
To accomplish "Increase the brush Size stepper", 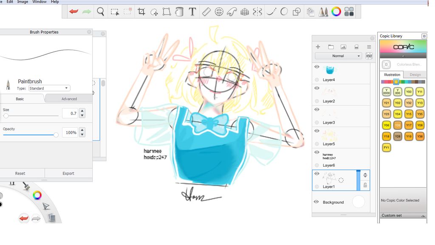I will click(82, 111).
